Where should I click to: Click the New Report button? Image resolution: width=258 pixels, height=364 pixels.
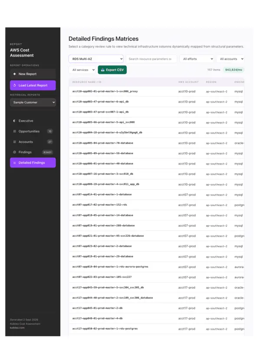click(x=33, y=74)
